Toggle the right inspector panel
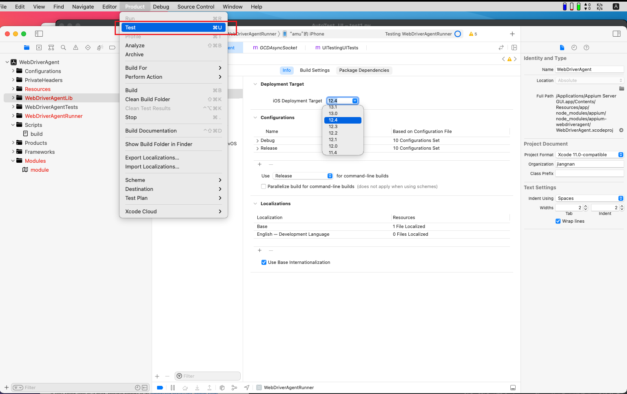This screenshot has width=627, height=394. 616,34
